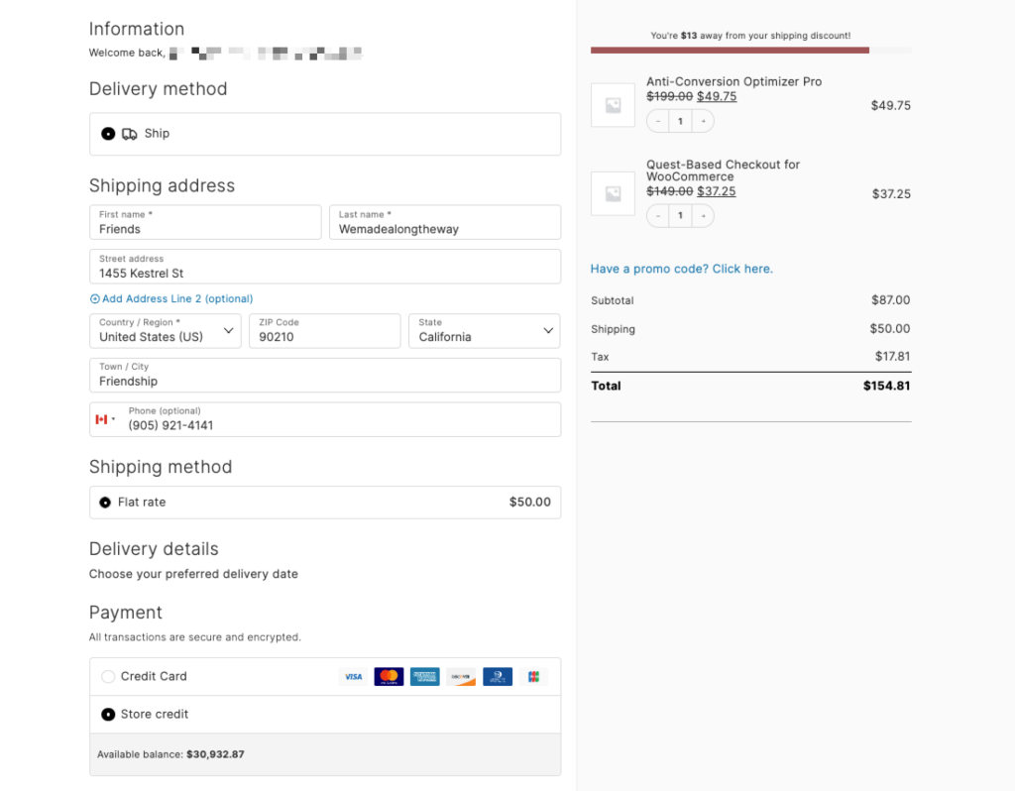This screenshot has width=1015, height=791.
Task: Open the Payment section heading
Action: click(x=126, y=612)
